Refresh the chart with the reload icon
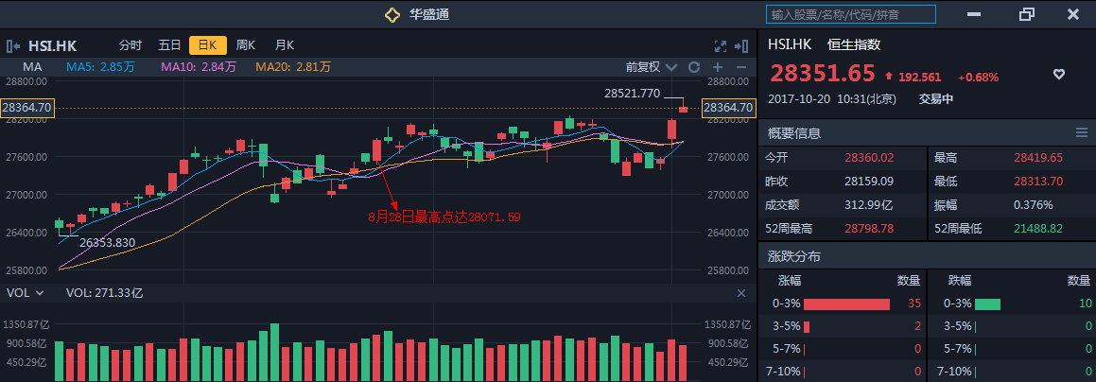This screenshot has height=382, width=1096. click(693, 67)
